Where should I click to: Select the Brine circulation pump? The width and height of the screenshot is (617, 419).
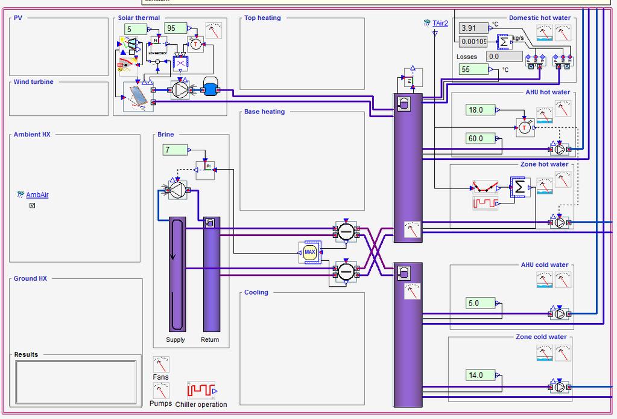tap(177, 190)
